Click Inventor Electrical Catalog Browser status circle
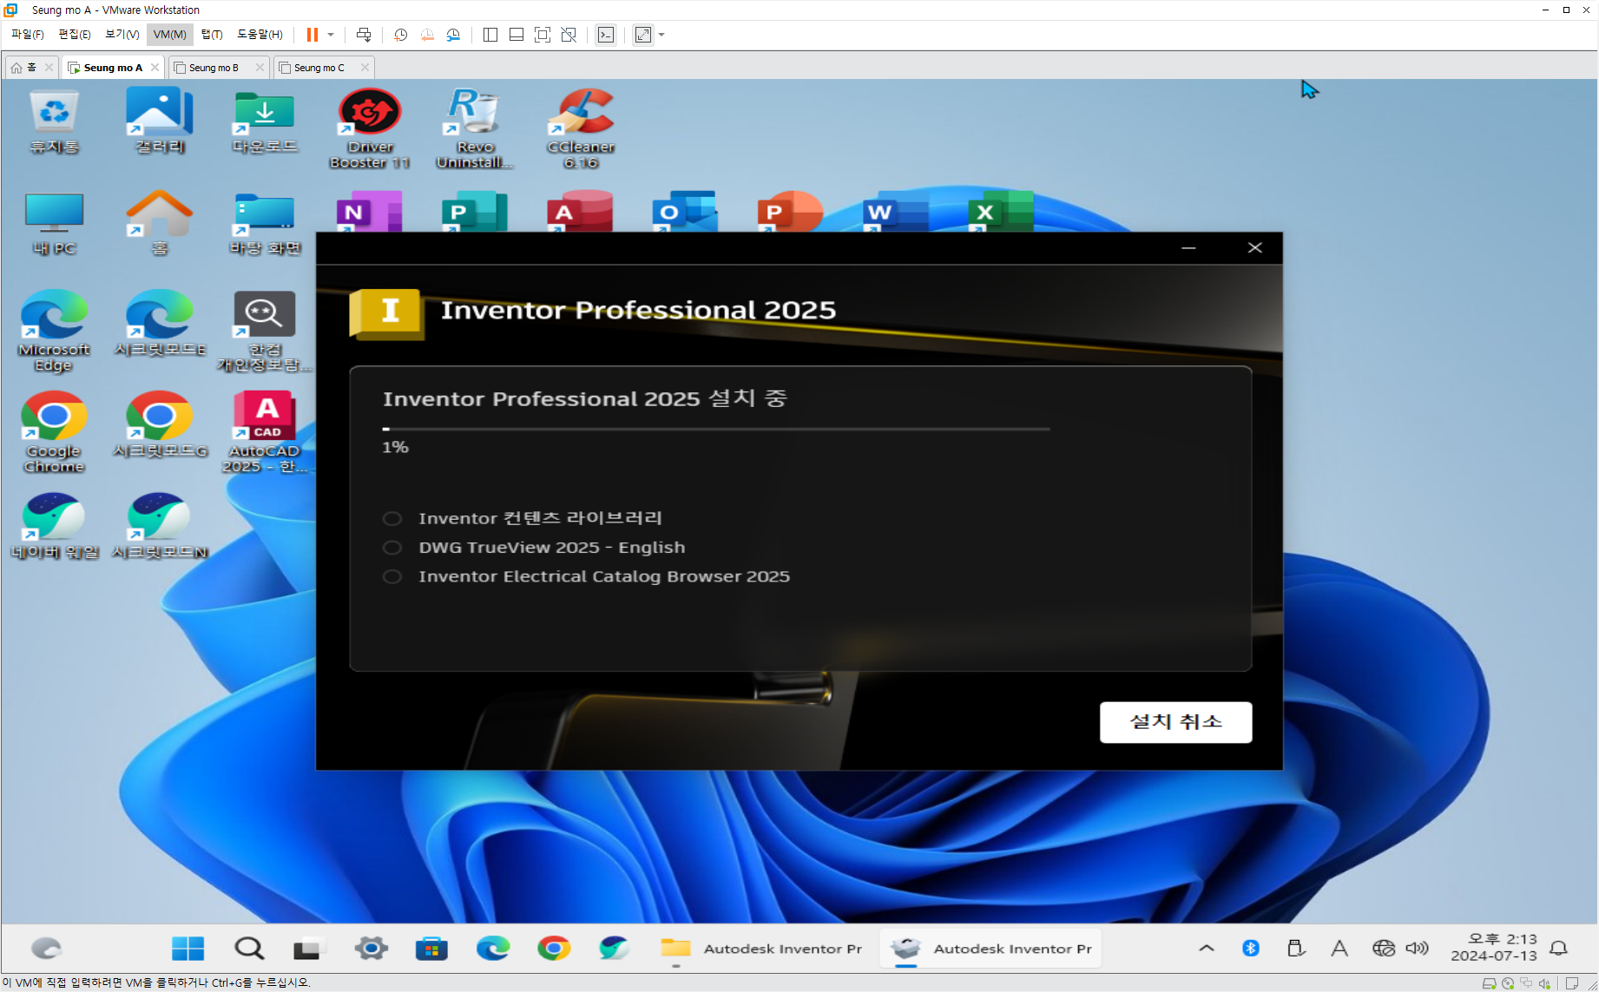 coord(392,576)
